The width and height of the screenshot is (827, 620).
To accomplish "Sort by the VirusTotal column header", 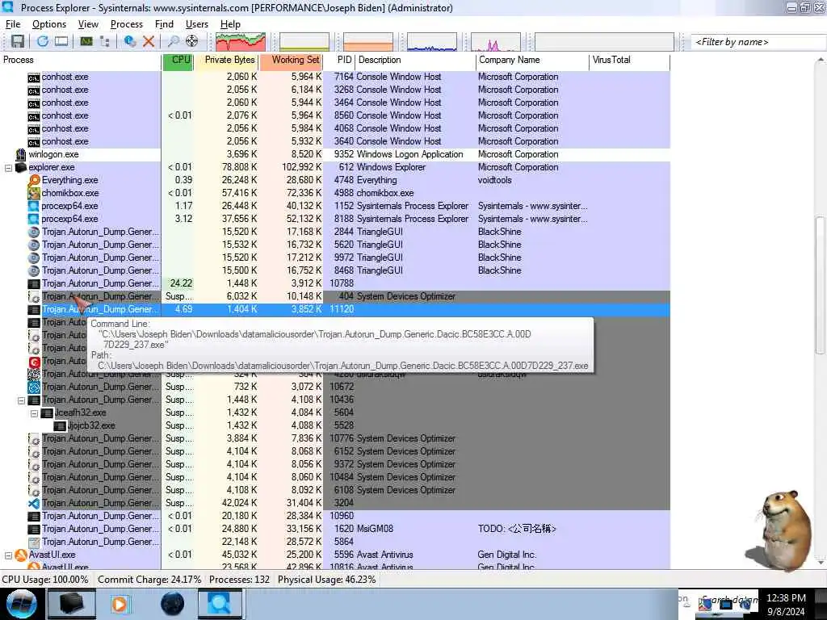I will tap(630, 60).
